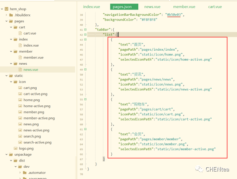Click the hem_shop project root icon

pyautogui.click(x=7, y=9)
